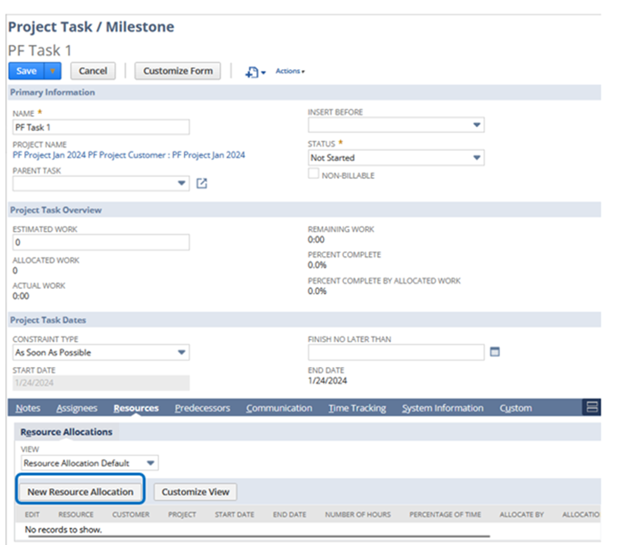Viewport: 618px width, 545px height.
Task: Click the End Date column header
Action: click(x=290, y=515)
